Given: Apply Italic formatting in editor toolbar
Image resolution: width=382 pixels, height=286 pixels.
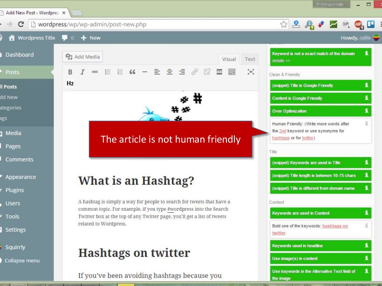Looking at the screenshot, I should [82, 72].
